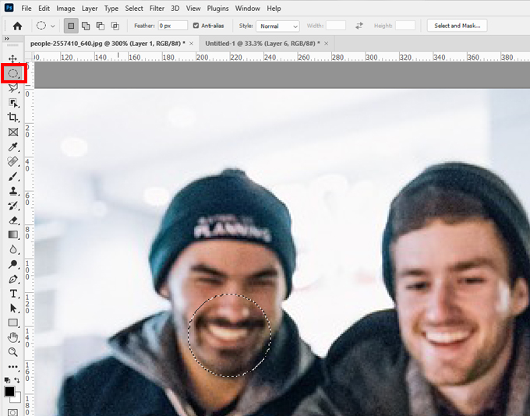
Task: Open the 3D menu
Action: (175, 9)
